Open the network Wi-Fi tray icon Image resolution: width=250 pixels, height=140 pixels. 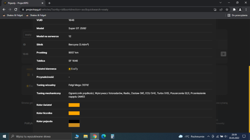click(217, 137)
